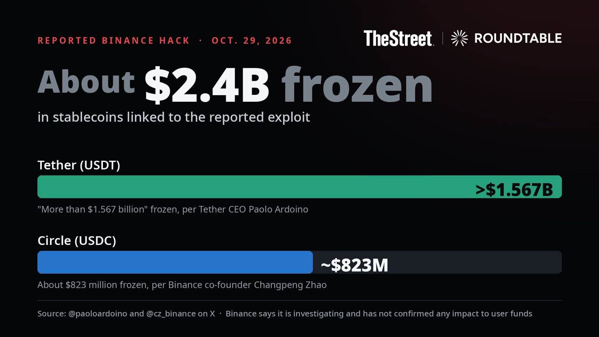Open the @paoloardoino source handle
The width and height of the screenshot is (599, 337).
tap(97, 314)
